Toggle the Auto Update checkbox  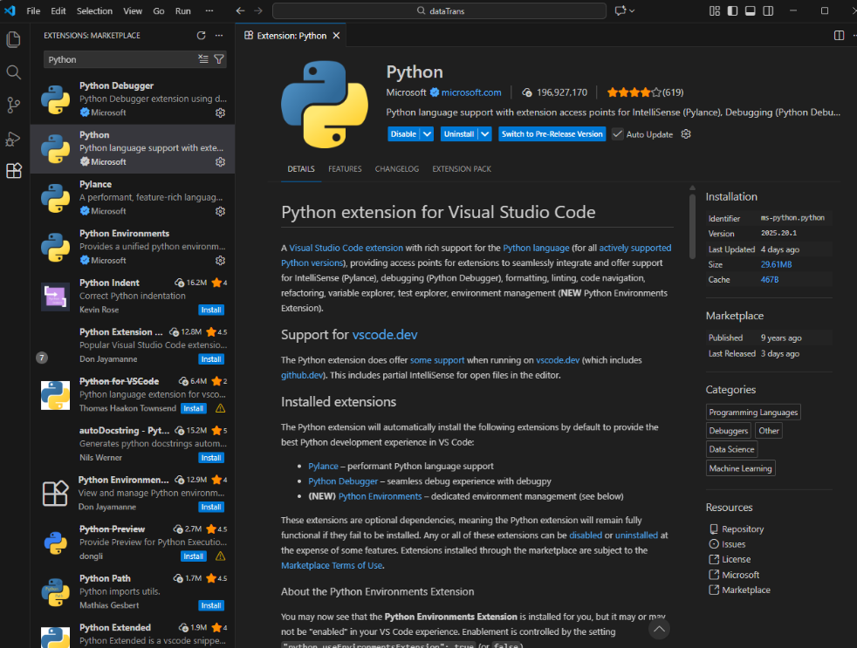(618, 133)
